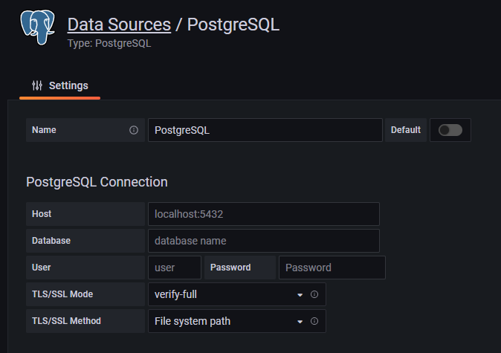Click the info icon beside Name label

coord(134,130)
